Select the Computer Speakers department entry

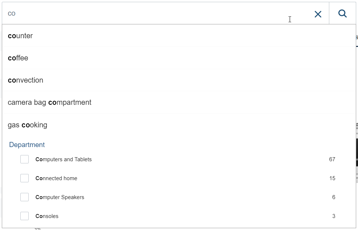[x=60, y=197]
